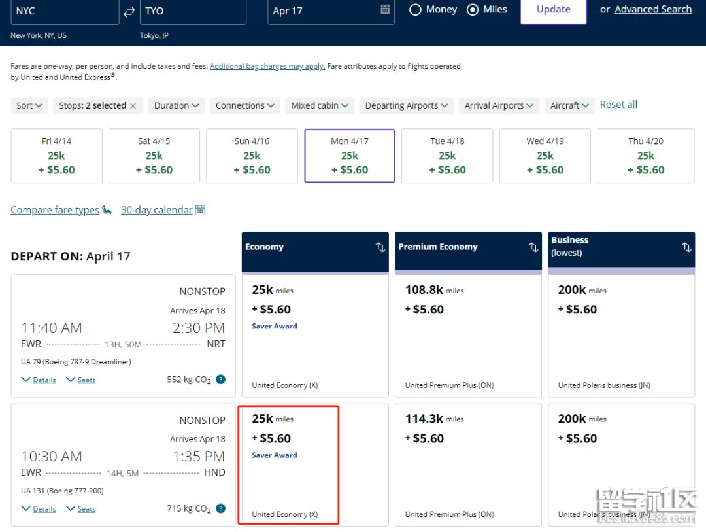Click the Apr 17 date input field
This screenshot has width=706, height=532.
click(x=331, y=11)
